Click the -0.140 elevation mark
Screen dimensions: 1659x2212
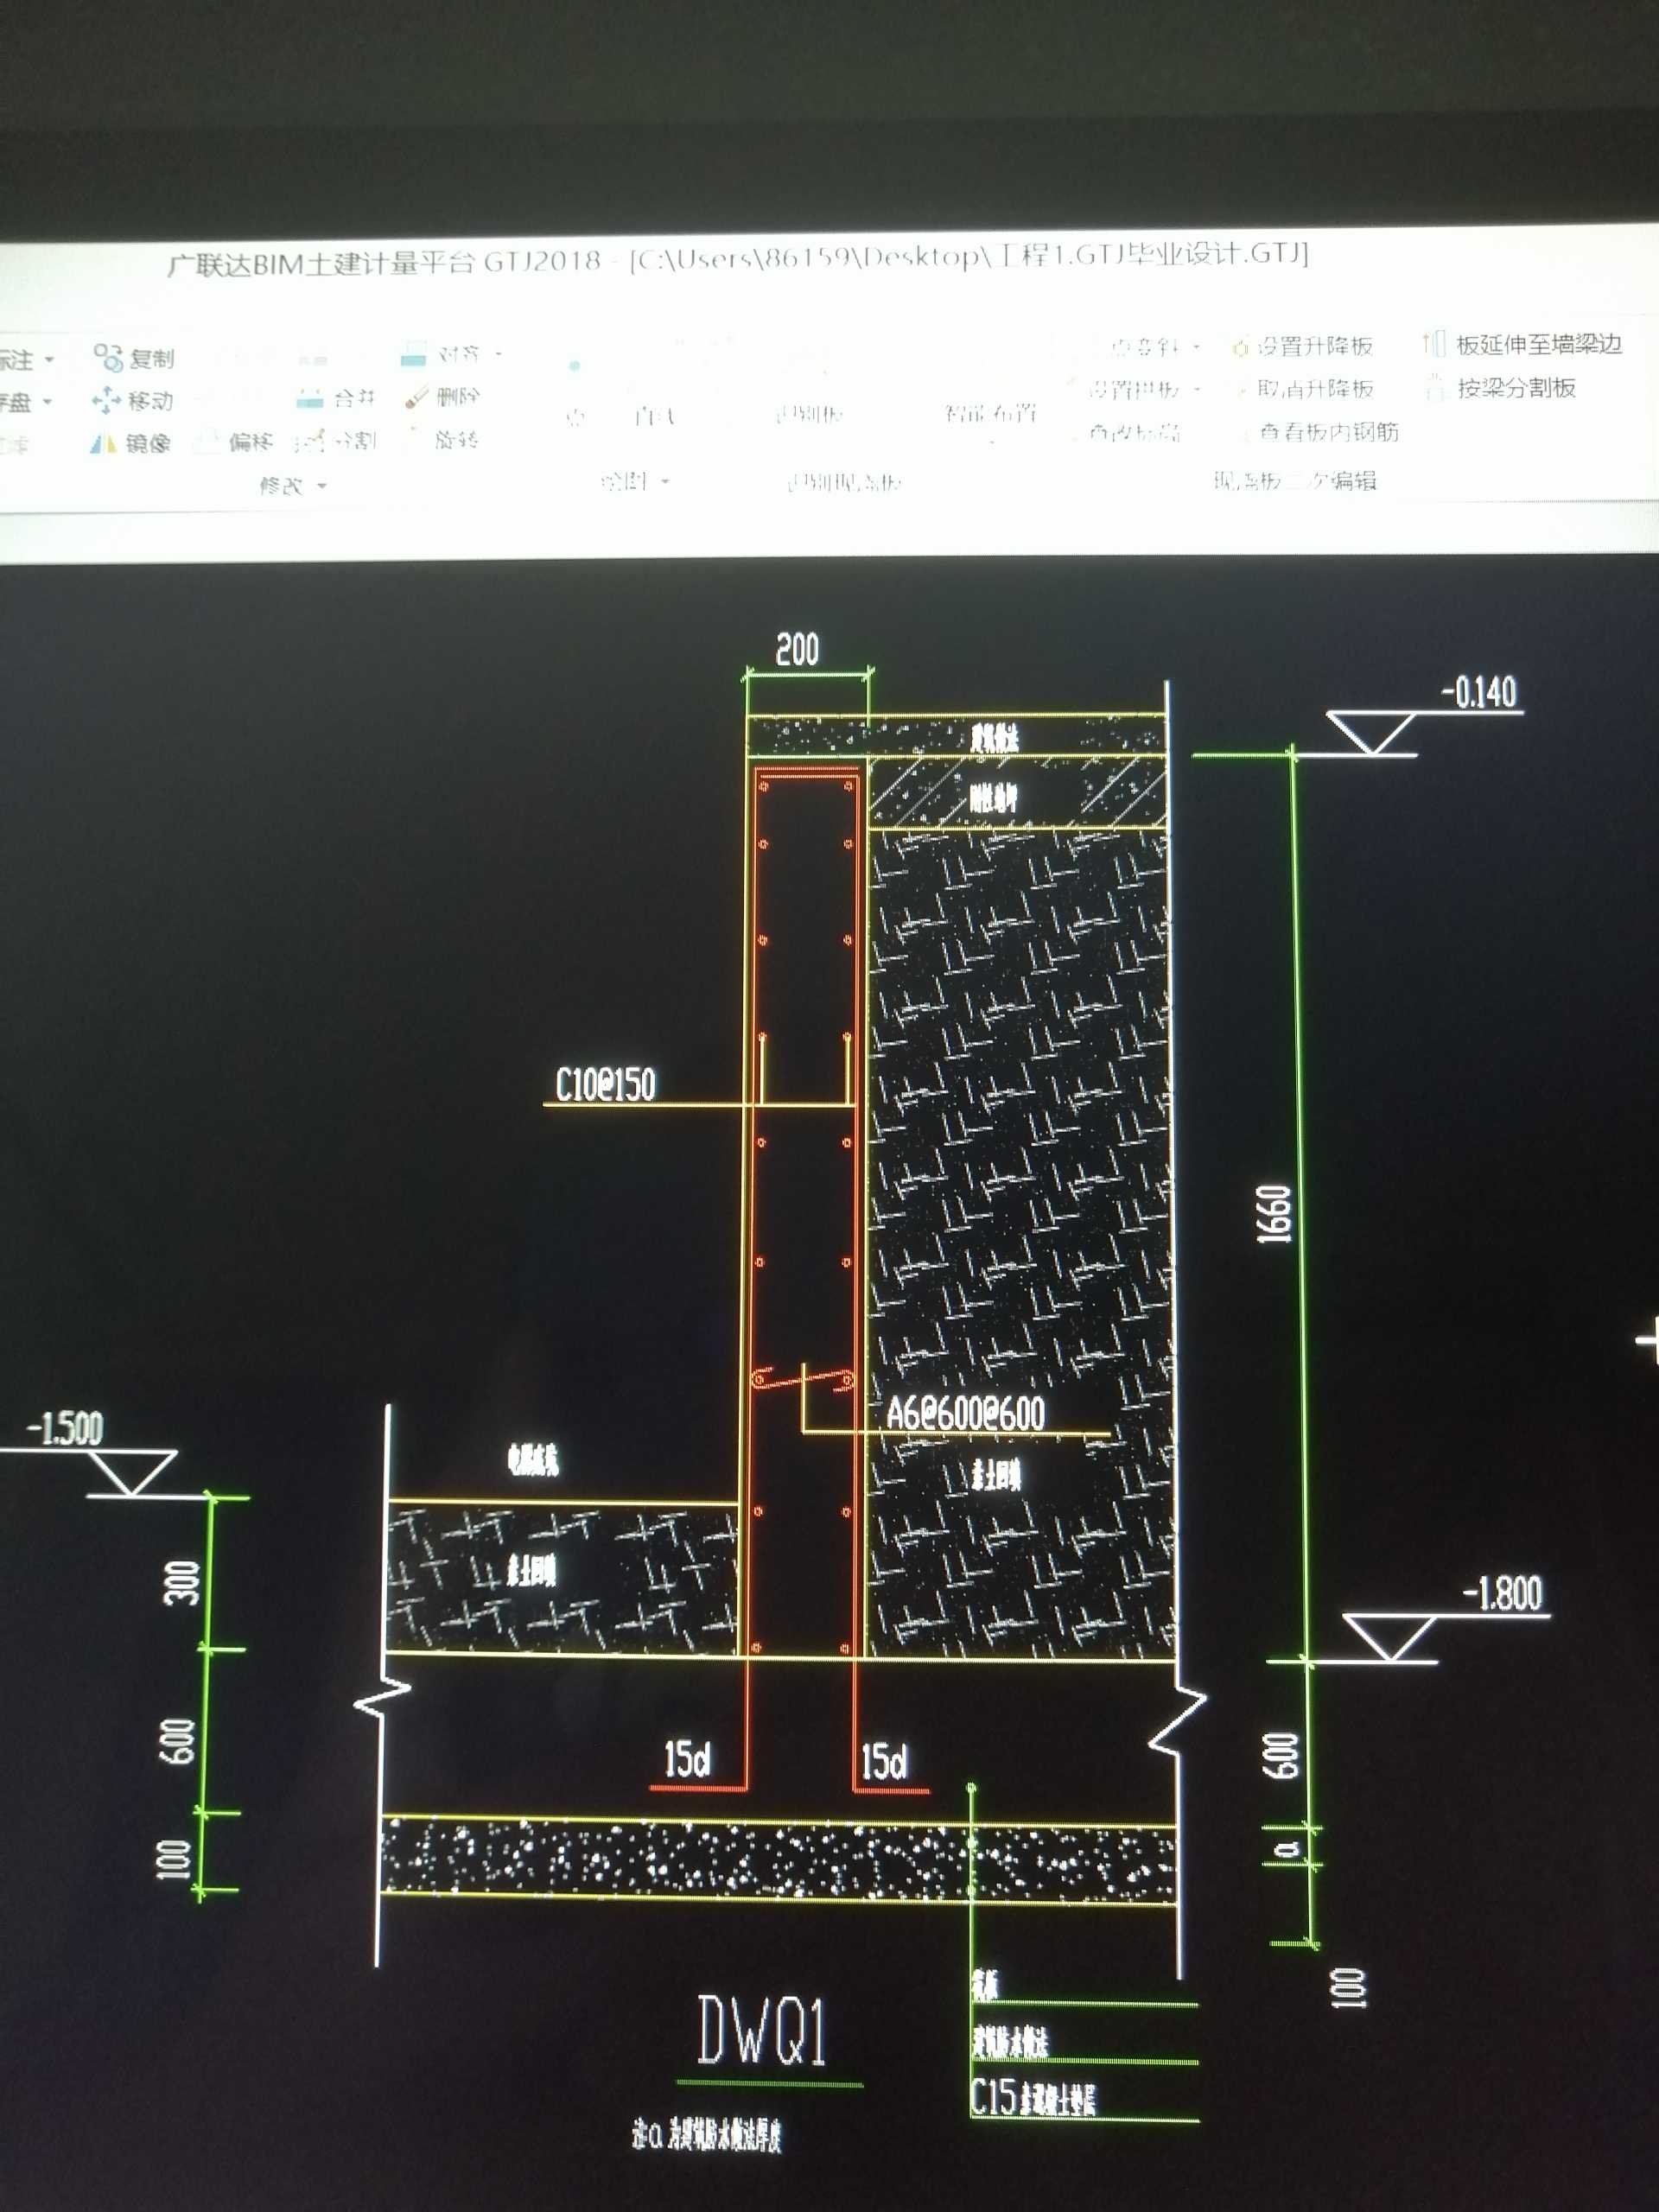(1479, 692)
